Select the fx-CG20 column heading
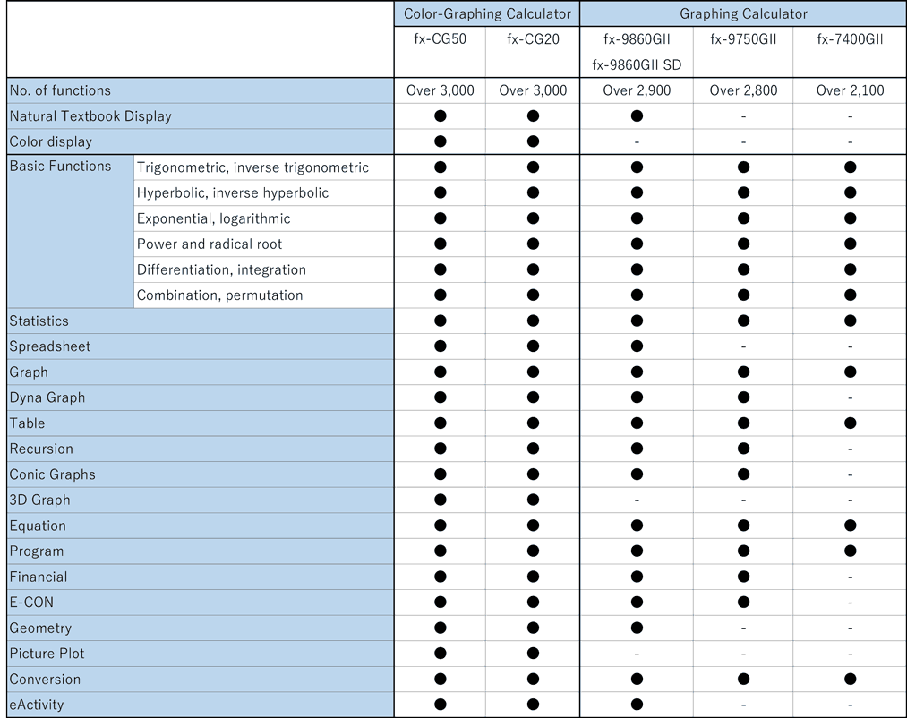The height and width of the screenshot is (718, 907). pyautogui.click(x=533, y=38)
